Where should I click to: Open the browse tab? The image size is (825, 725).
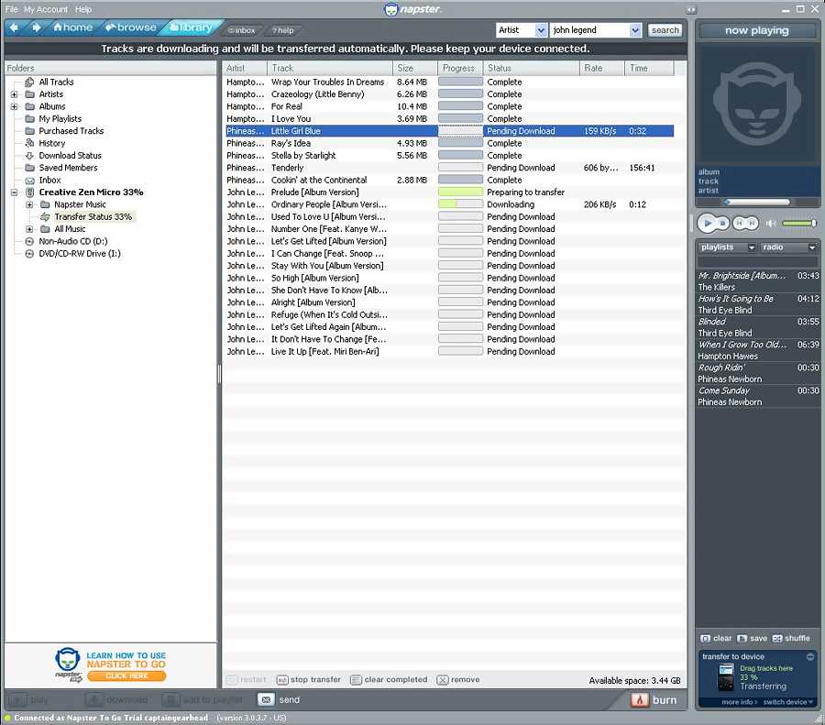[130, 27]
